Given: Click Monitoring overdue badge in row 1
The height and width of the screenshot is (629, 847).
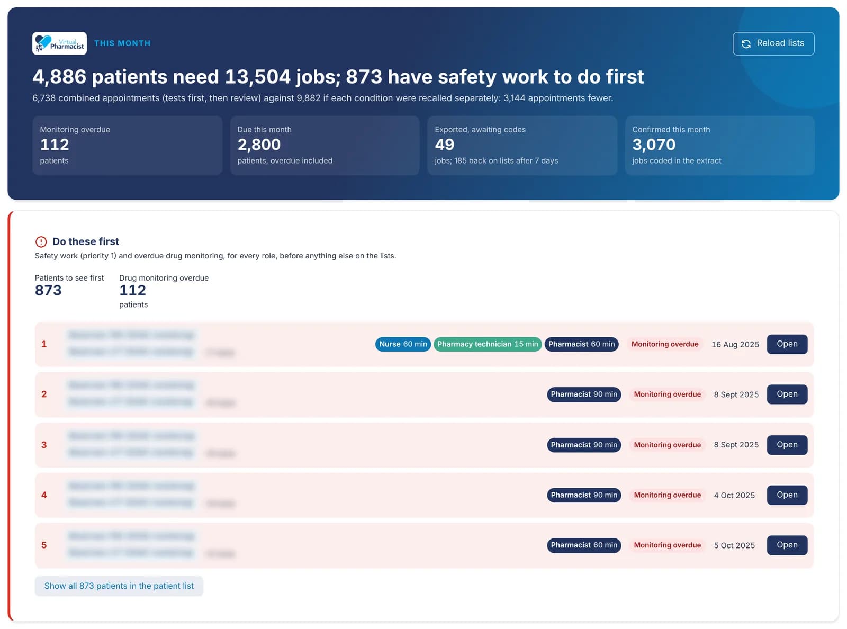Looking at the screenshot, I should click(x=665, y=344).
